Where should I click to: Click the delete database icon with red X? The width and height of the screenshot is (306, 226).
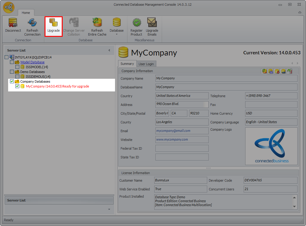pyautogui.click(x=277, y=71)
